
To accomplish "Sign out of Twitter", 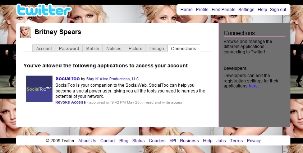I will click(x=278, y=10).
